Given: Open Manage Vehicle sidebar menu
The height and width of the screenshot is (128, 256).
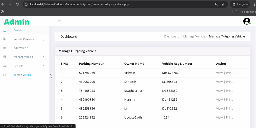Looking at the screenshot, I should coord(23,57).
